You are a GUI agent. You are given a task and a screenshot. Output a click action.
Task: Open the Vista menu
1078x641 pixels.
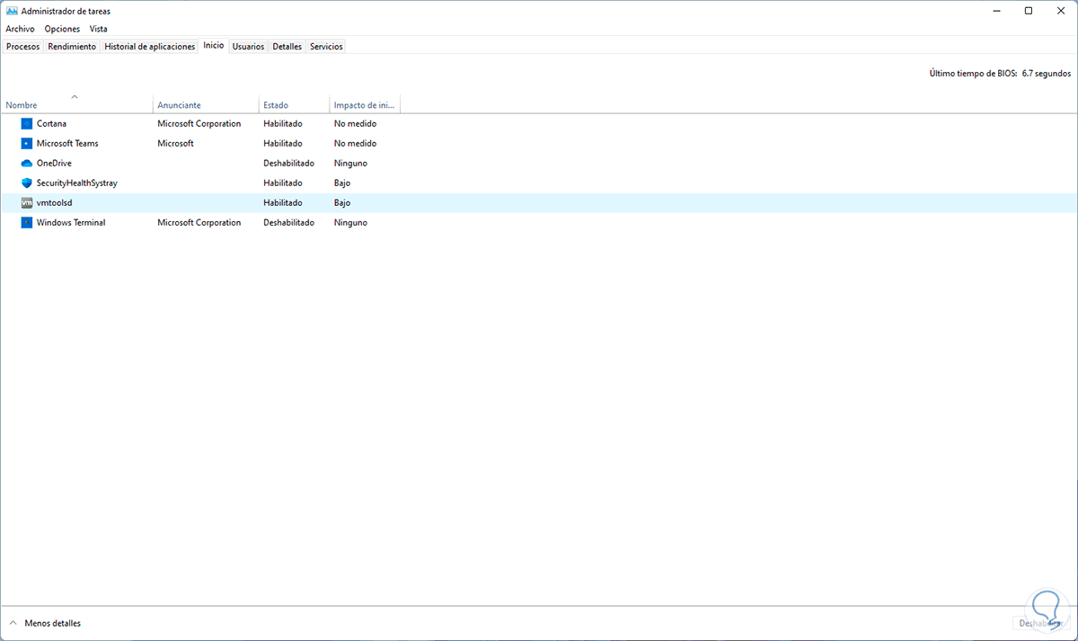(98, 29)
